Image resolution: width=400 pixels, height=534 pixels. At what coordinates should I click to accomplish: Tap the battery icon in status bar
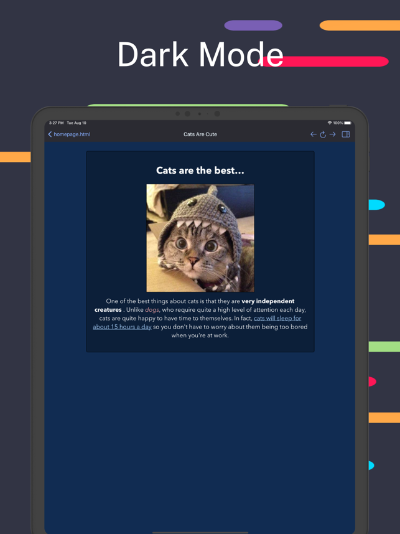(348, 123)
